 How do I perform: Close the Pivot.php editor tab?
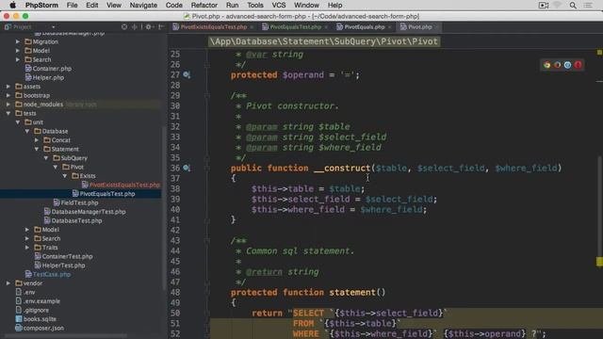point(437,27)
